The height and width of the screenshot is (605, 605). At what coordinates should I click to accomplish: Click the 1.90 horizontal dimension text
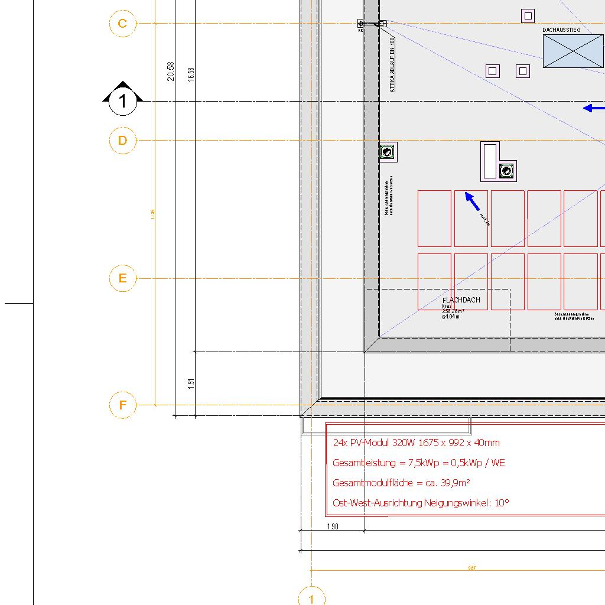[333, 526]
